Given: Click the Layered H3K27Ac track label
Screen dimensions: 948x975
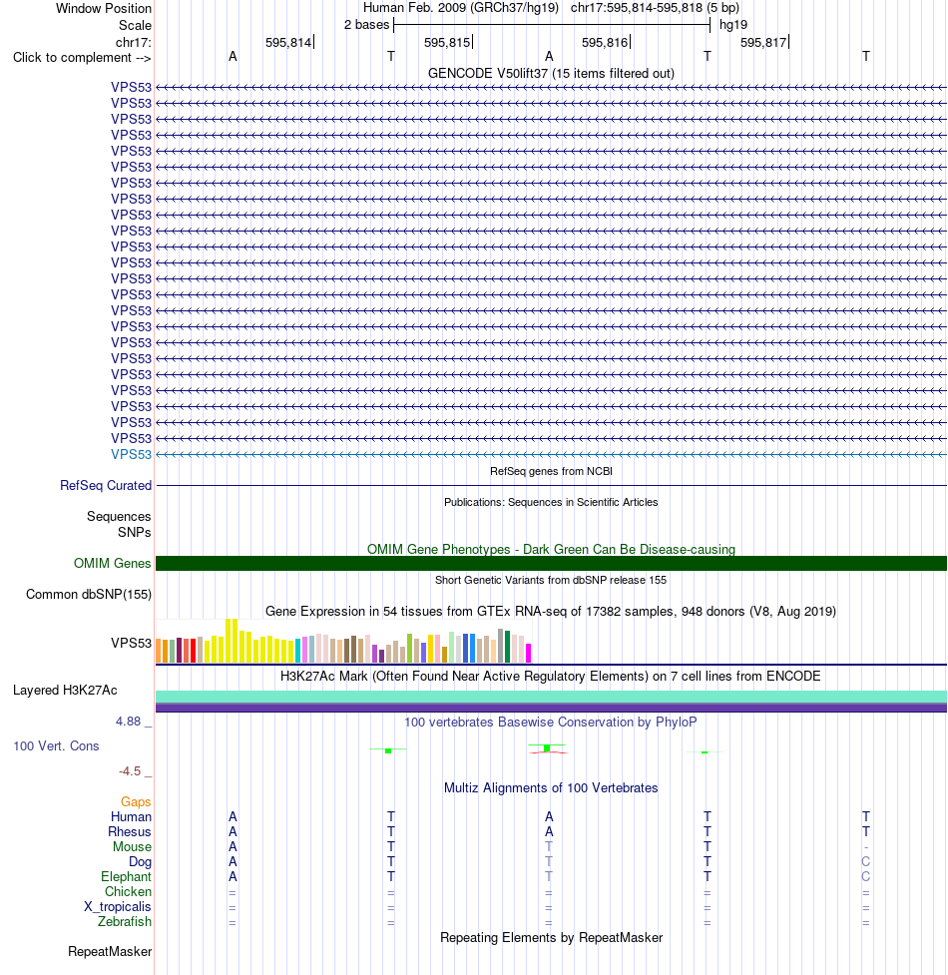Looking at the screenshot, I should tap(65, 691).
